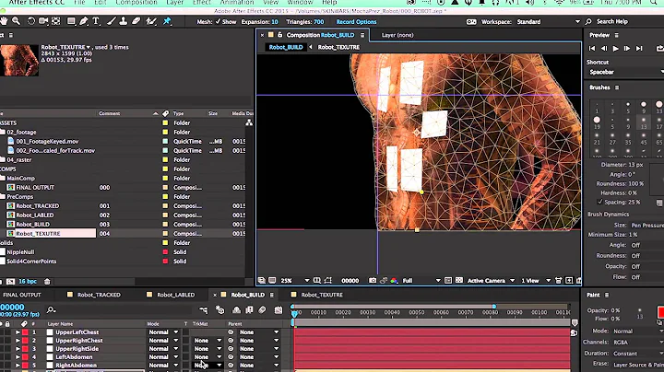The width and height of the screenshot is (664, 372).
Task: Open TrkMat dropdown for UpperRightChest layer
Action: click(x=207, y=341)
